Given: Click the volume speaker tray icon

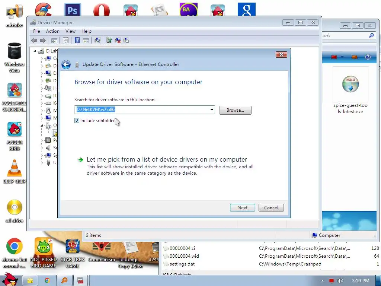Looking at the screenshot, I should pos(340,281).
